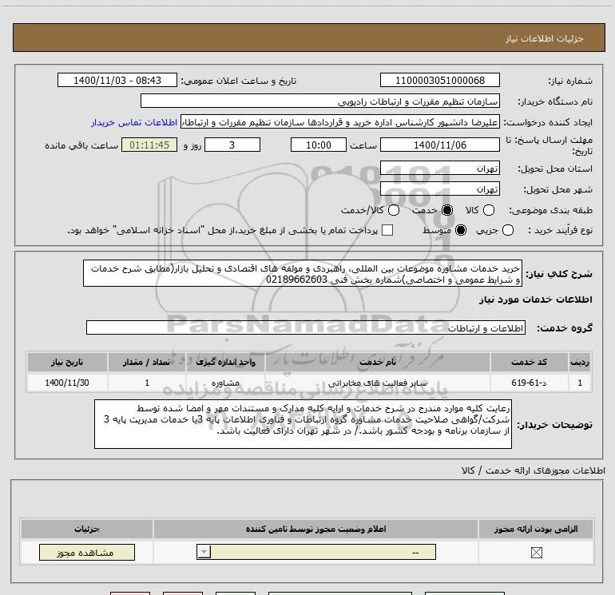Viewport: 615px width, 595px height.
Task: Click the تاریخ نیاز column header
Action: pos(67,362)
